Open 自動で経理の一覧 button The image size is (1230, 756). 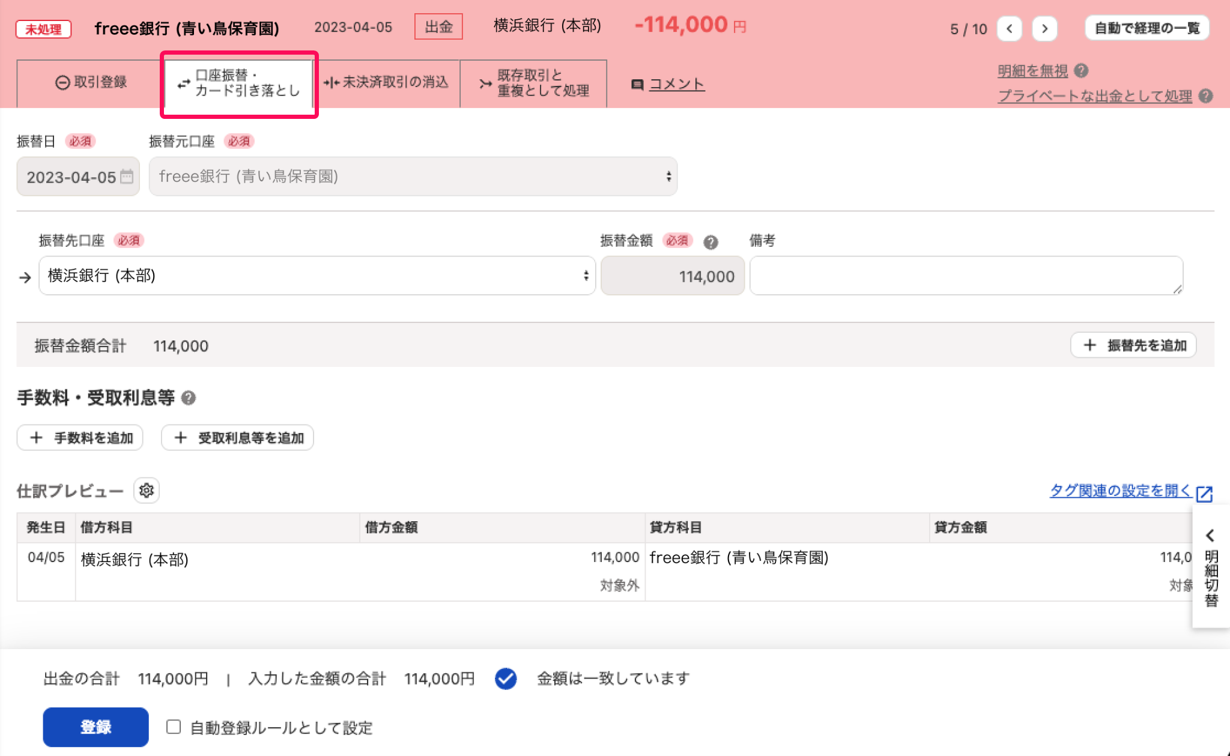1147,28
